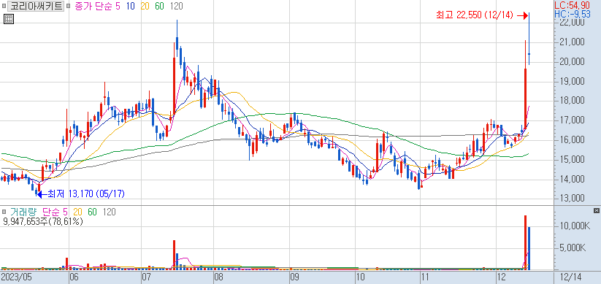This screenshot has width=601, height=284.
Task: Click the 08 month label on date axis
Action: click(218, 277)
